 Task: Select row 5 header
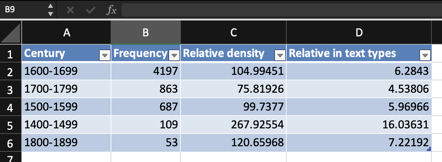(x=10, y=125)
